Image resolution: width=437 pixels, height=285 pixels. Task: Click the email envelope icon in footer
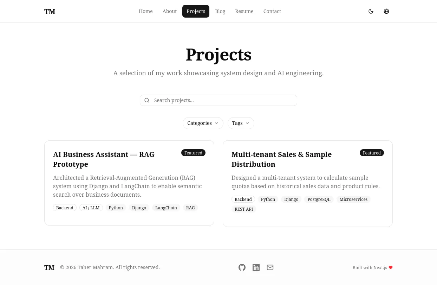tap(270, 267)
